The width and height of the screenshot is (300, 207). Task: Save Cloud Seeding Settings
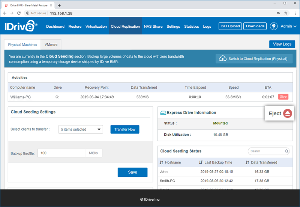point(133,172)
